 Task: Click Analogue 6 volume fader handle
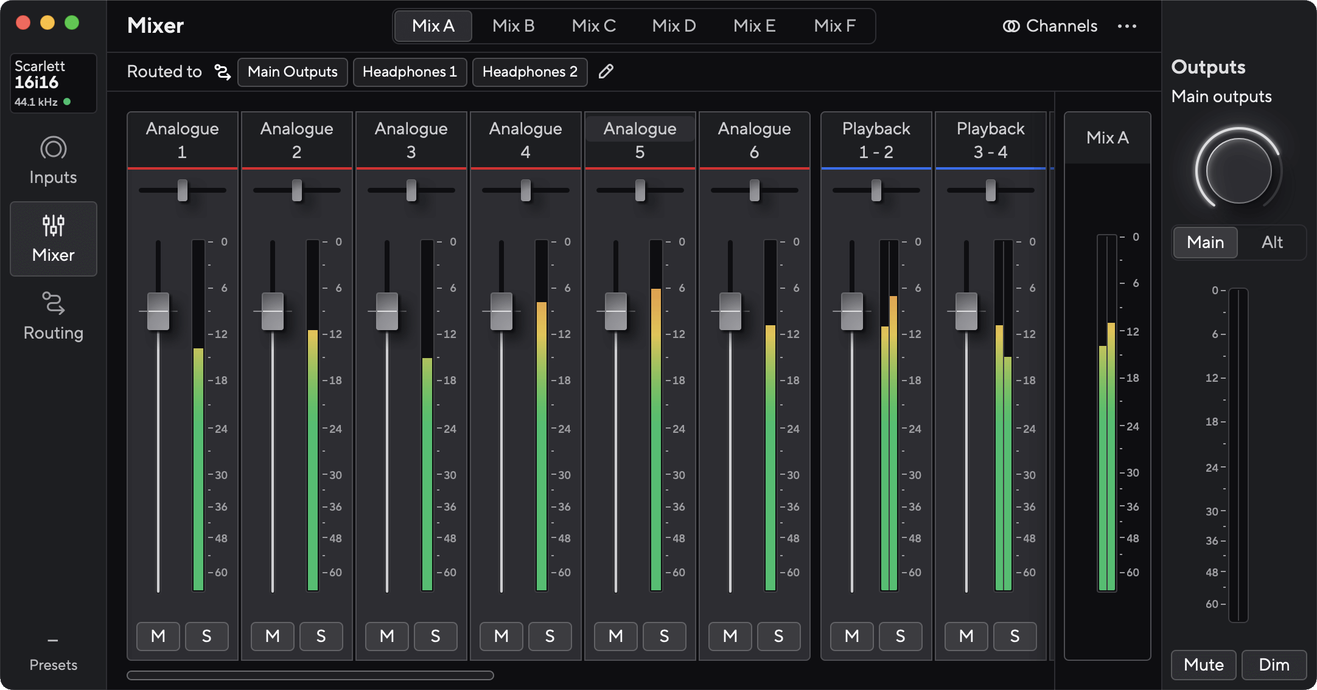[x=730, y=311]
